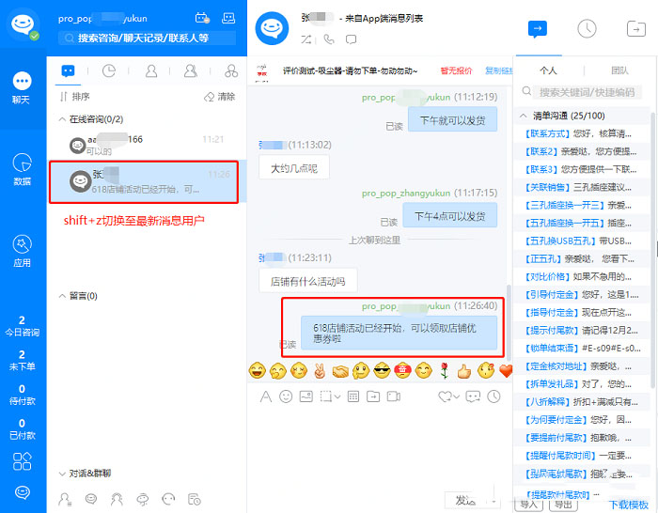This screenshot has height=513, width=658.
Task: Switch to the 团队 quick reply tab
Action: [x=619, y=70]
